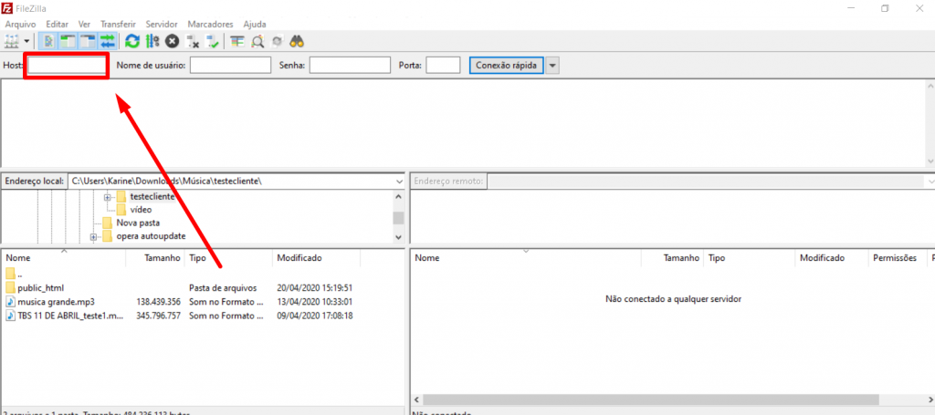This screenshot has height=415, width=935.
Task: Toggle synchronized browsing toolbar icon
Action: (278, 41)
